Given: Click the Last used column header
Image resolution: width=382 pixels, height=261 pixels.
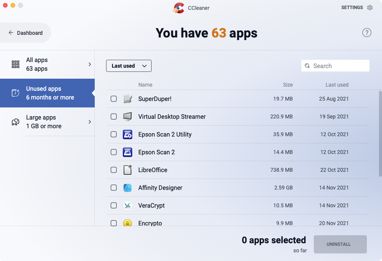Looking at the screenshot, I should point(337,85).
